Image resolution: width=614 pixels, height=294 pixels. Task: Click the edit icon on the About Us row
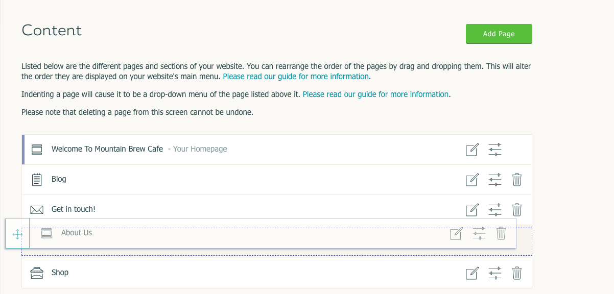pyautogui.click(x=456, y=233)
